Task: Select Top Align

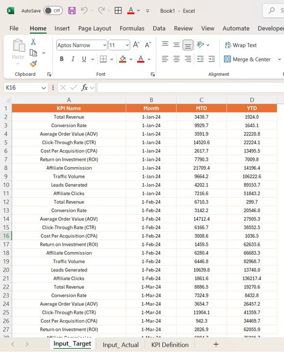Action: pos(165,44)
